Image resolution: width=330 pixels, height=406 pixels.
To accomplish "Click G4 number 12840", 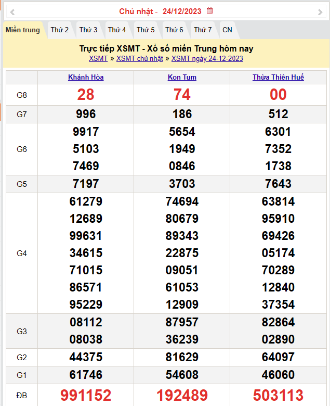I will [279, 287].
